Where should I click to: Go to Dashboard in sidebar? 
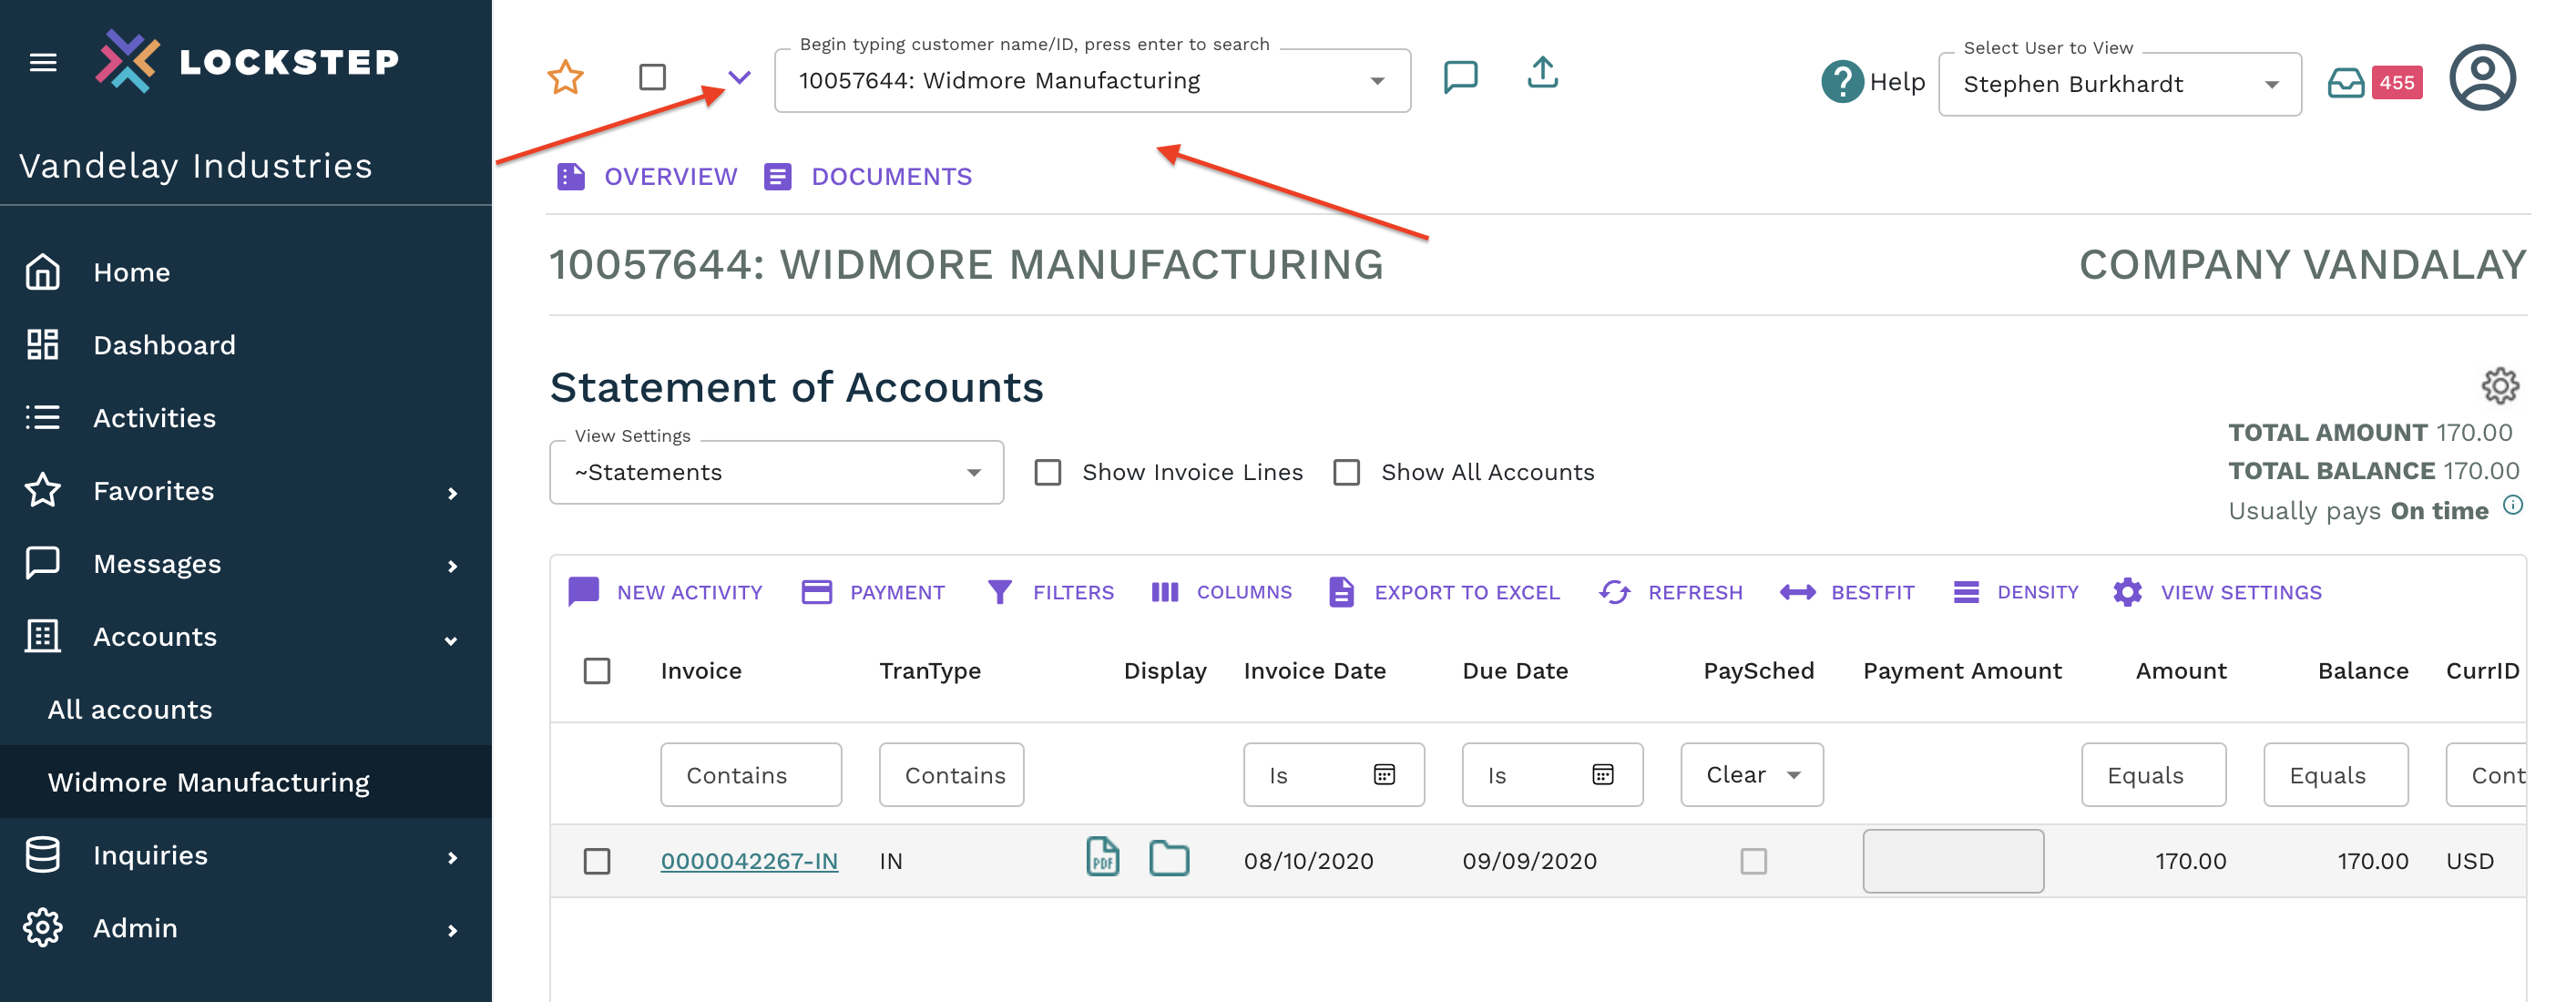(164, 345)
